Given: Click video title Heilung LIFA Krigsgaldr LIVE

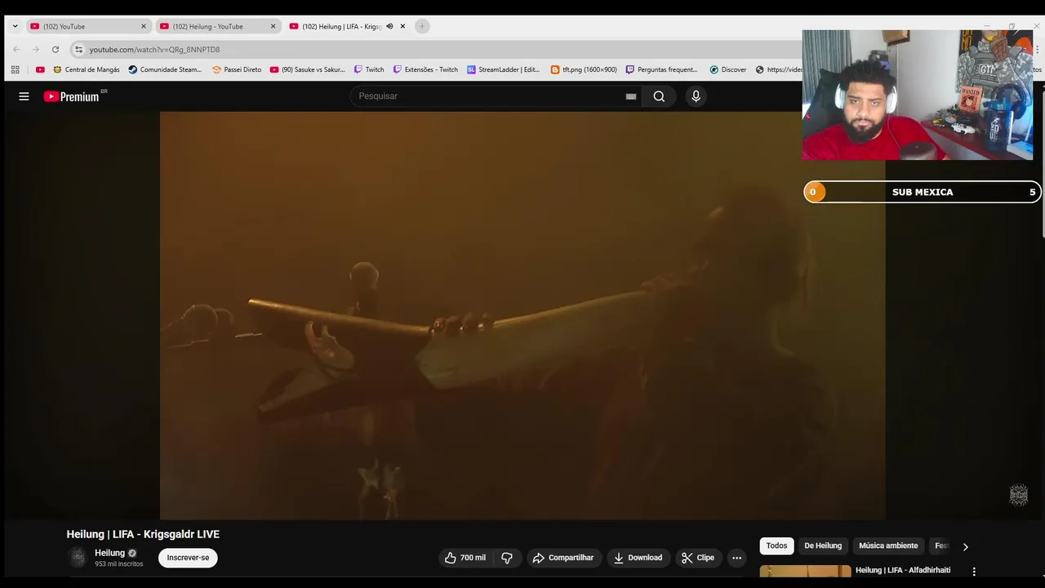Looking at the screenshot, I should [x=143, y=534].
